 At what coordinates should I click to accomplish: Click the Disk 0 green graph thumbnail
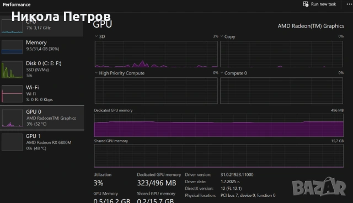tap(12, 70)
